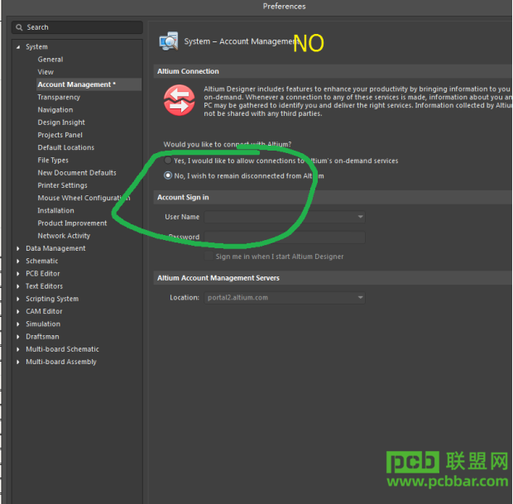Click the portal2.altium.com location value
The width and height of the screenshot is (513, 504).
[237, 297]
